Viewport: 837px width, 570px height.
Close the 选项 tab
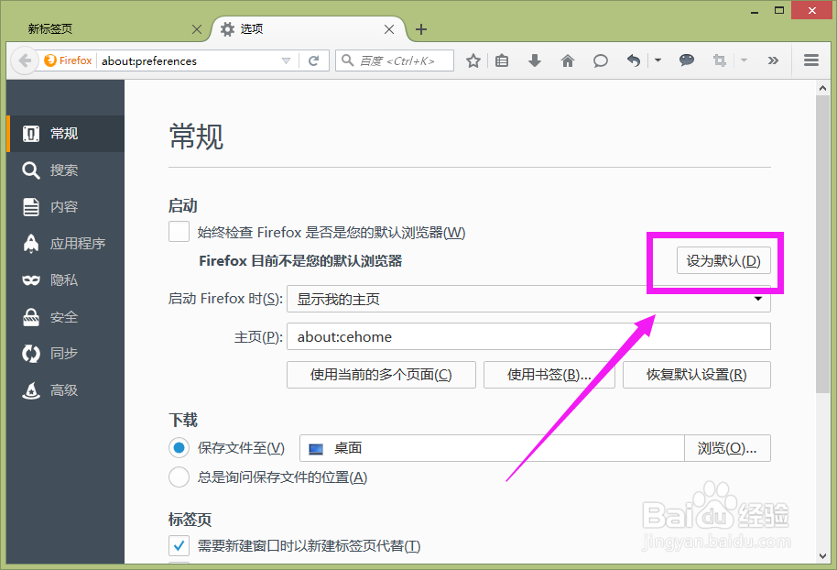point(389,29)
